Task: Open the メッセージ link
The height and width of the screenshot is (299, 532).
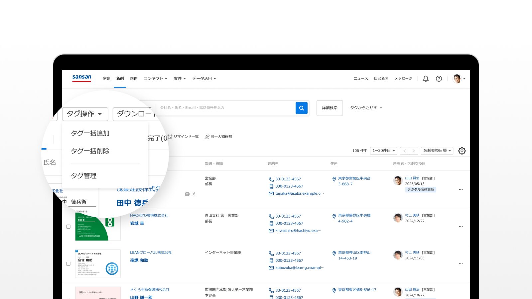Action: [403, 79]
